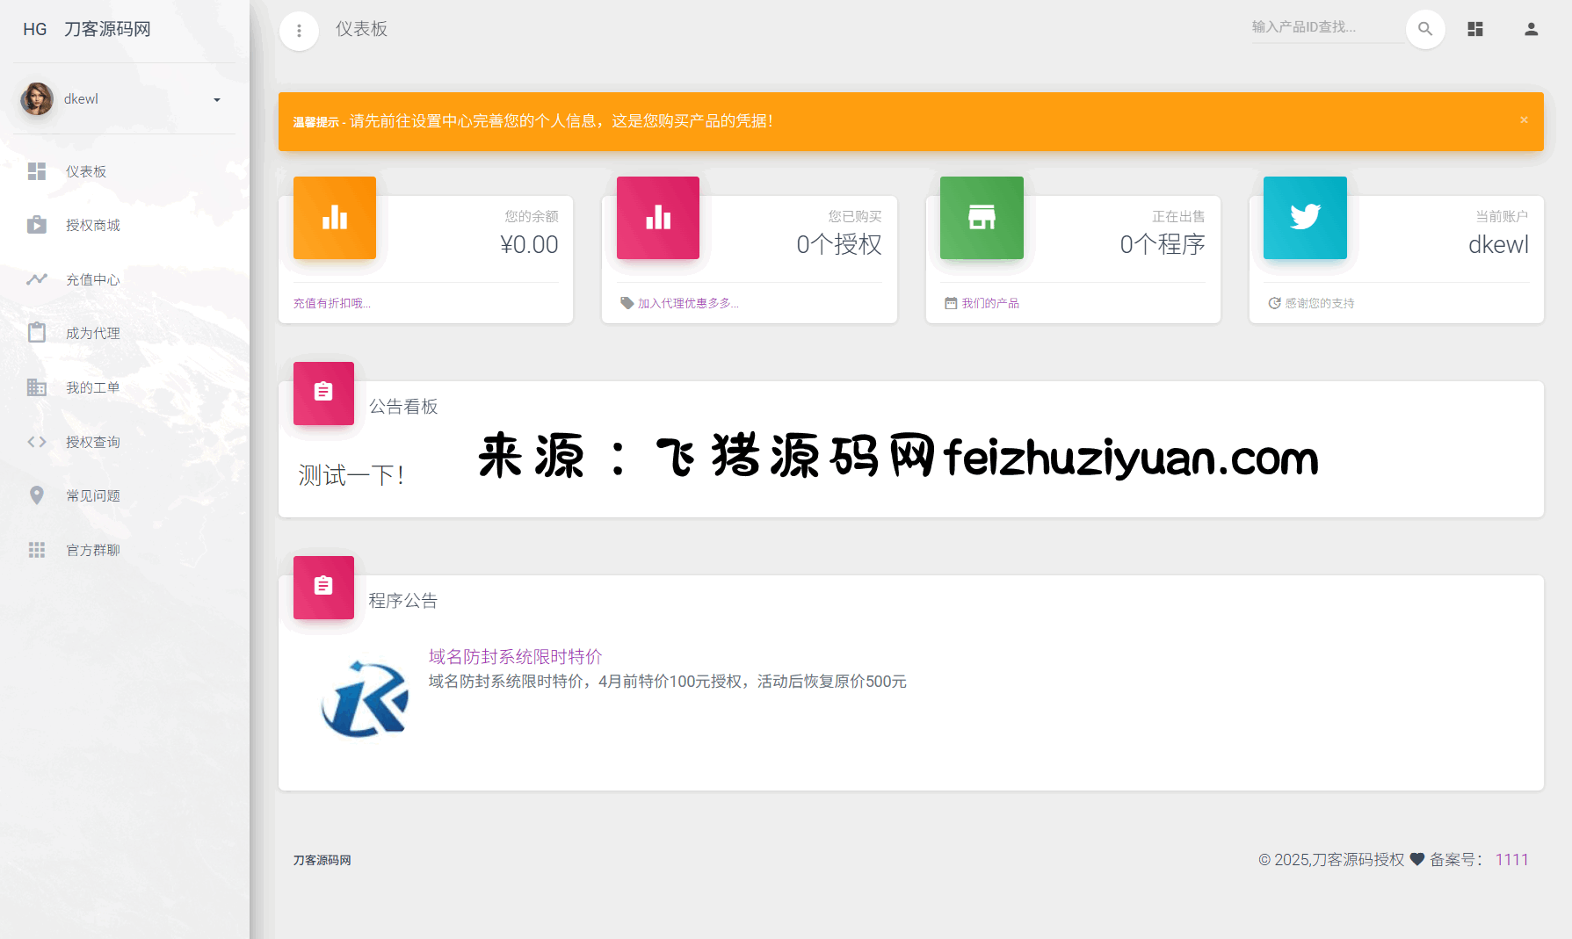Open the 域名防封系统限时特价 announcement title
This screenshot has height=939, width=1572.
pyautogui.click(x=515, y=656)
